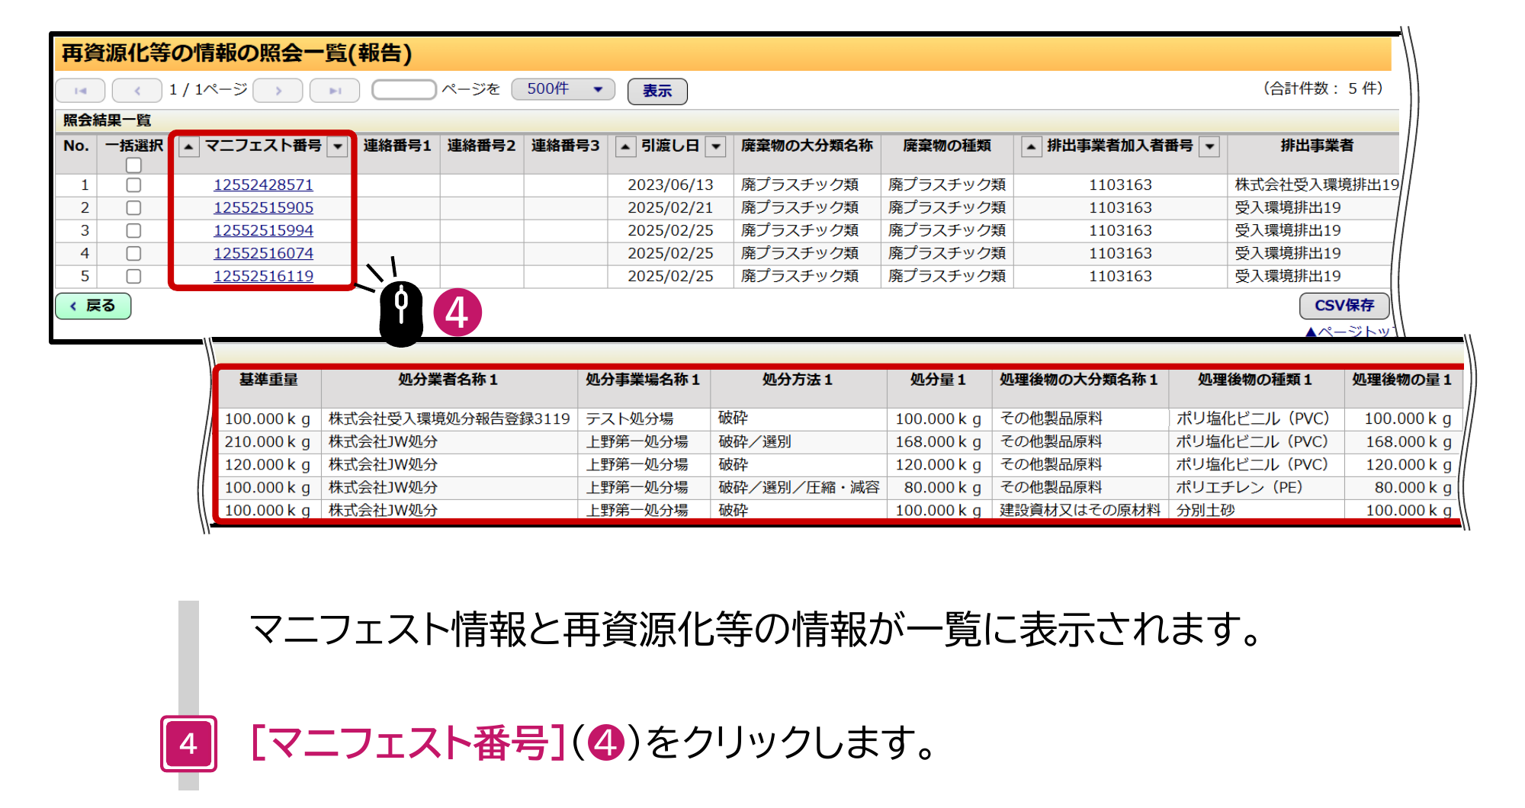Sort マニフェスト番号 descending arrow
The width and height of the screenshot is (1525, 808).
(x=337, y=147)
